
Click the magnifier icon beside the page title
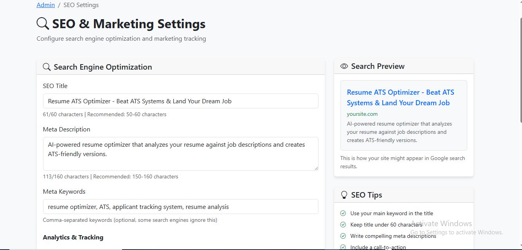tap(43, 24)
